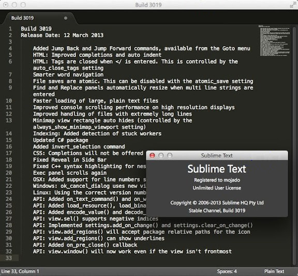298x276 pixels.
Task: Click 'API: Implemented settings.add_on_change()' line
Action: coord(143,225)
